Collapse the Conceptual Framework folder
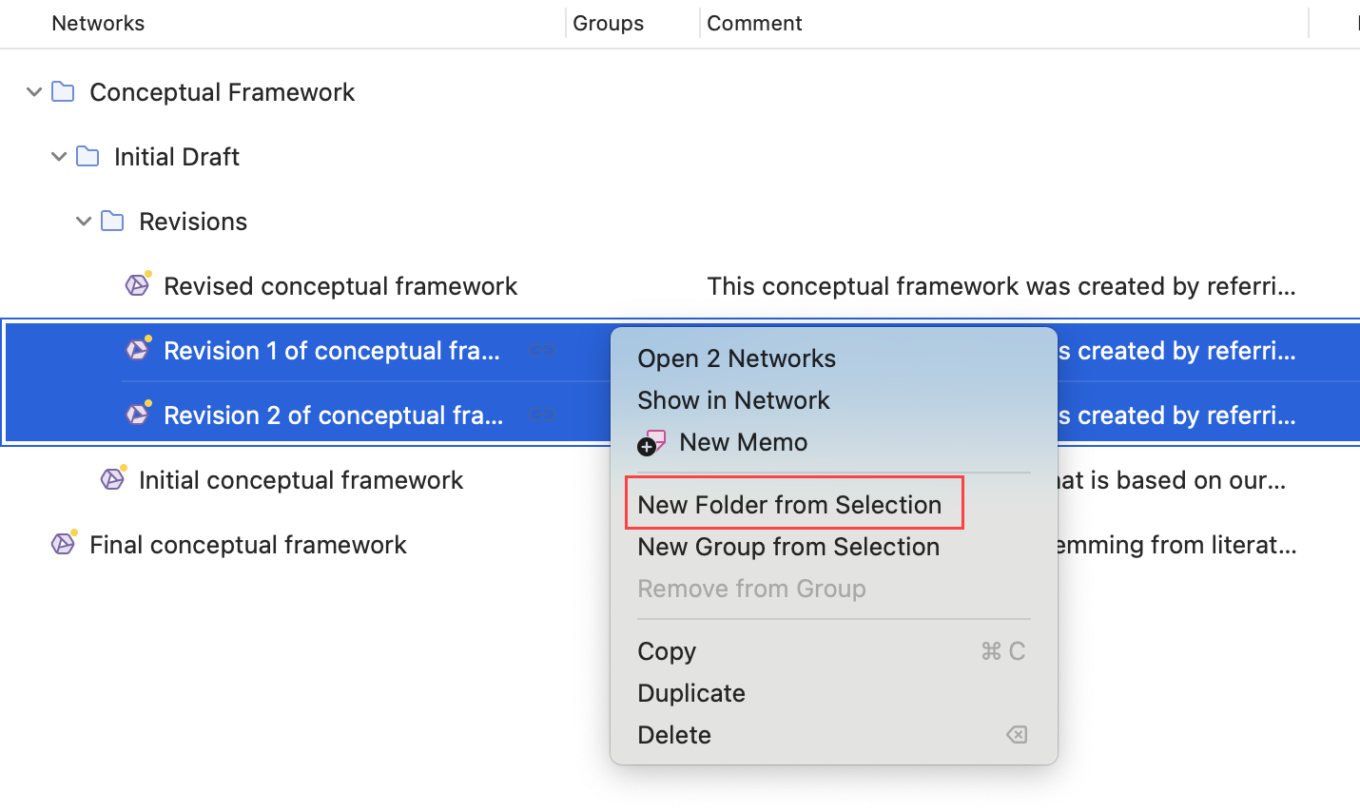 pos(34,92)
